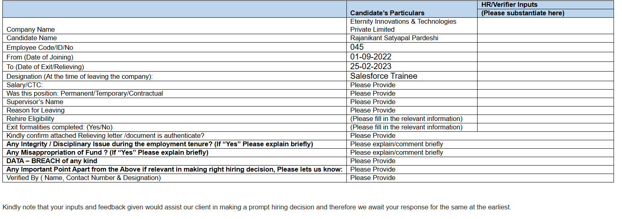Click the Salesforce Trainee designation cell

pos(383,76)
